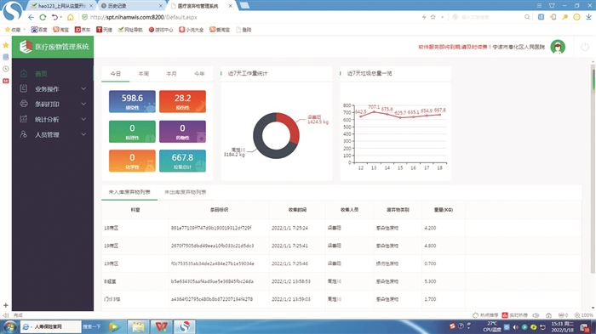Switch to the 未出库废弃物列表 tab
The width and height of the screenshot is (596, 334).
pyautogui.click(x=185, y=192)
